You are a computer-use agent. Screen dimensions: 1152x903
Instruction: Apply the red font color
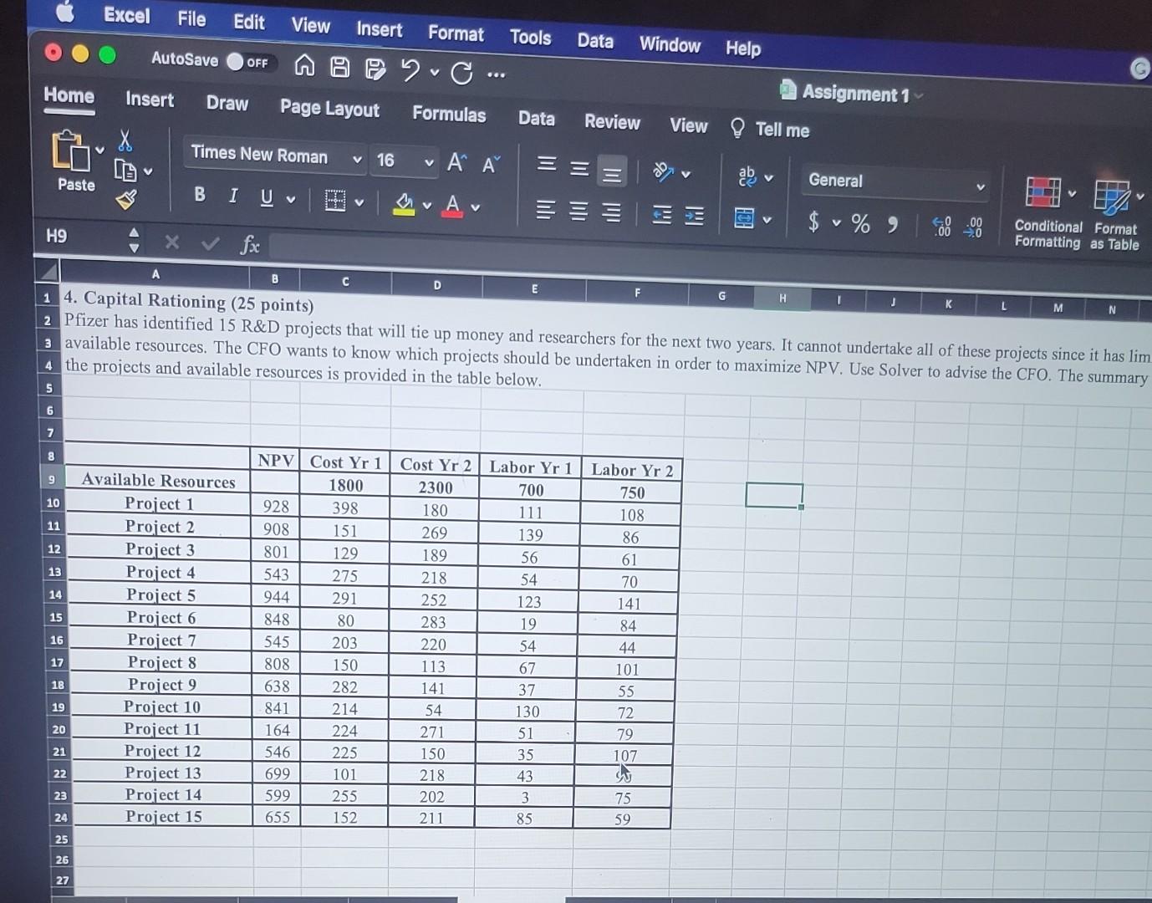pos(452,206)
